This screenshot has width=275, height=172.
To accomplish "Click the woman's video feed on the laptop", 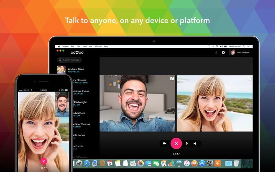I will click(215, 104).
